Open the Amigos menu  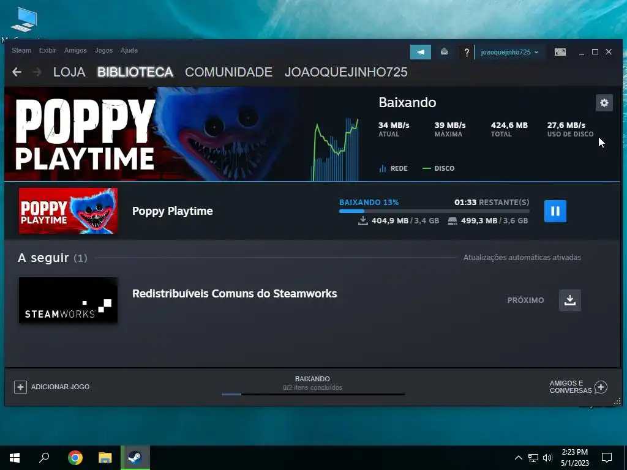pos(75,50)
